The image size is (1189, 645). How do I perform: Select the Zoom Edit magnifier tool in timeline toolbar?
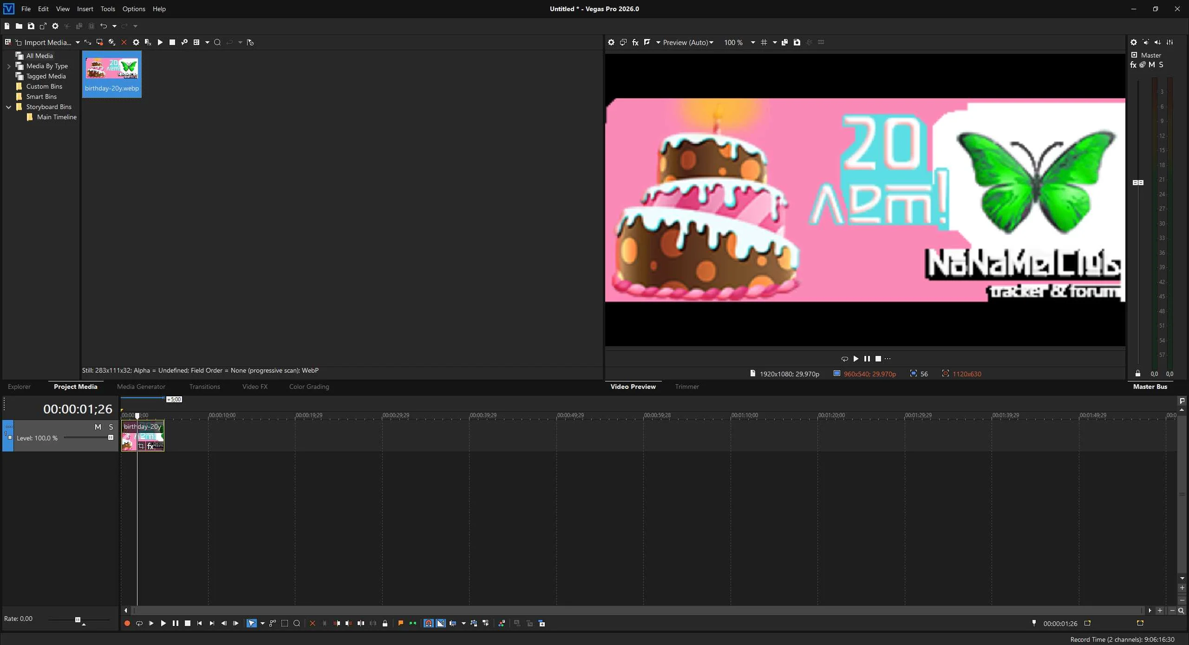tap(297, 623)
